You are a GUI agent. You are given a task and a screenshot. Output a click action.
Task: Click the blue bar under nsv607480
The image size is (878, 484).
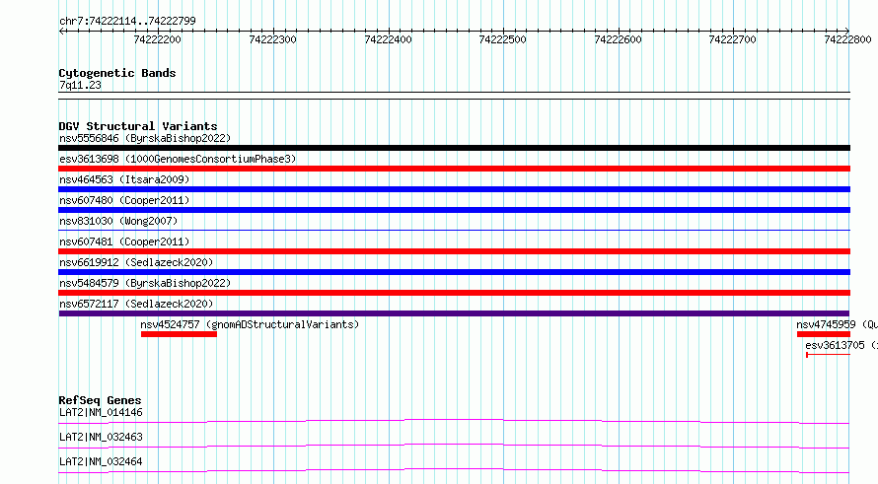454,210
